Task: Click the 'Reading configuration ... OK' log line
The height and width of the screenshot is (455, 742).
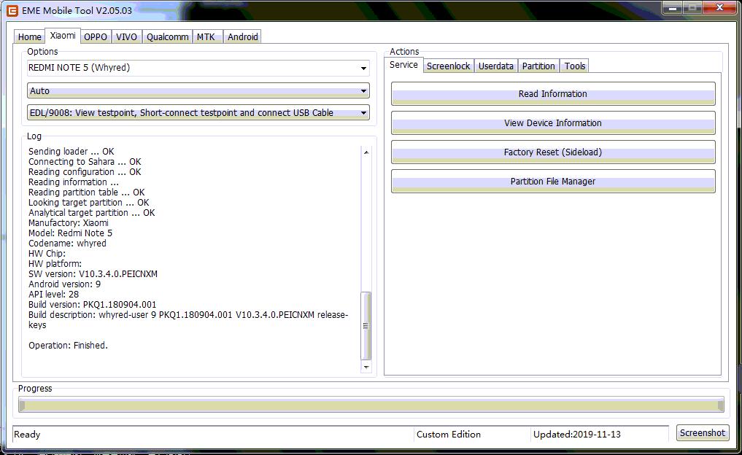Action: pyautogui.click(x=85, y=171)
